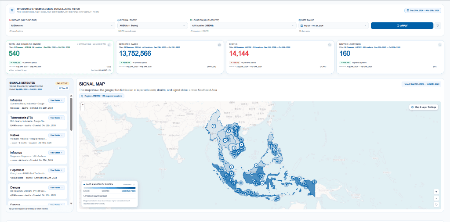Click the Apply filter button

(402, 25)
